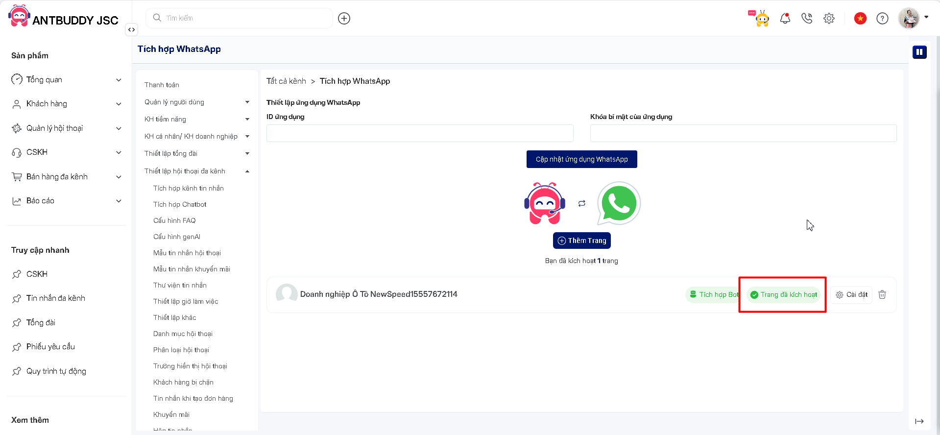Click pin icon next to Tổng đài
940x435 pixels.
[x=17, y=322]
